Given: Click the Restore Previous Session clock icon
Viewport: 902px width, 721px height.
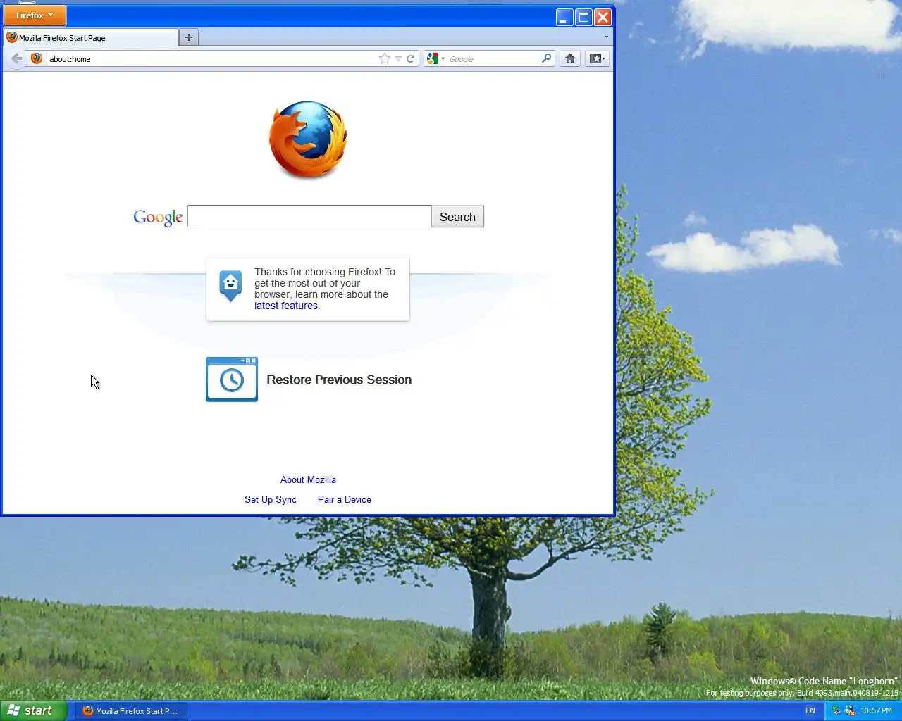Looking at the screenshot, I should pyautogui.click(x=231, y=379).
